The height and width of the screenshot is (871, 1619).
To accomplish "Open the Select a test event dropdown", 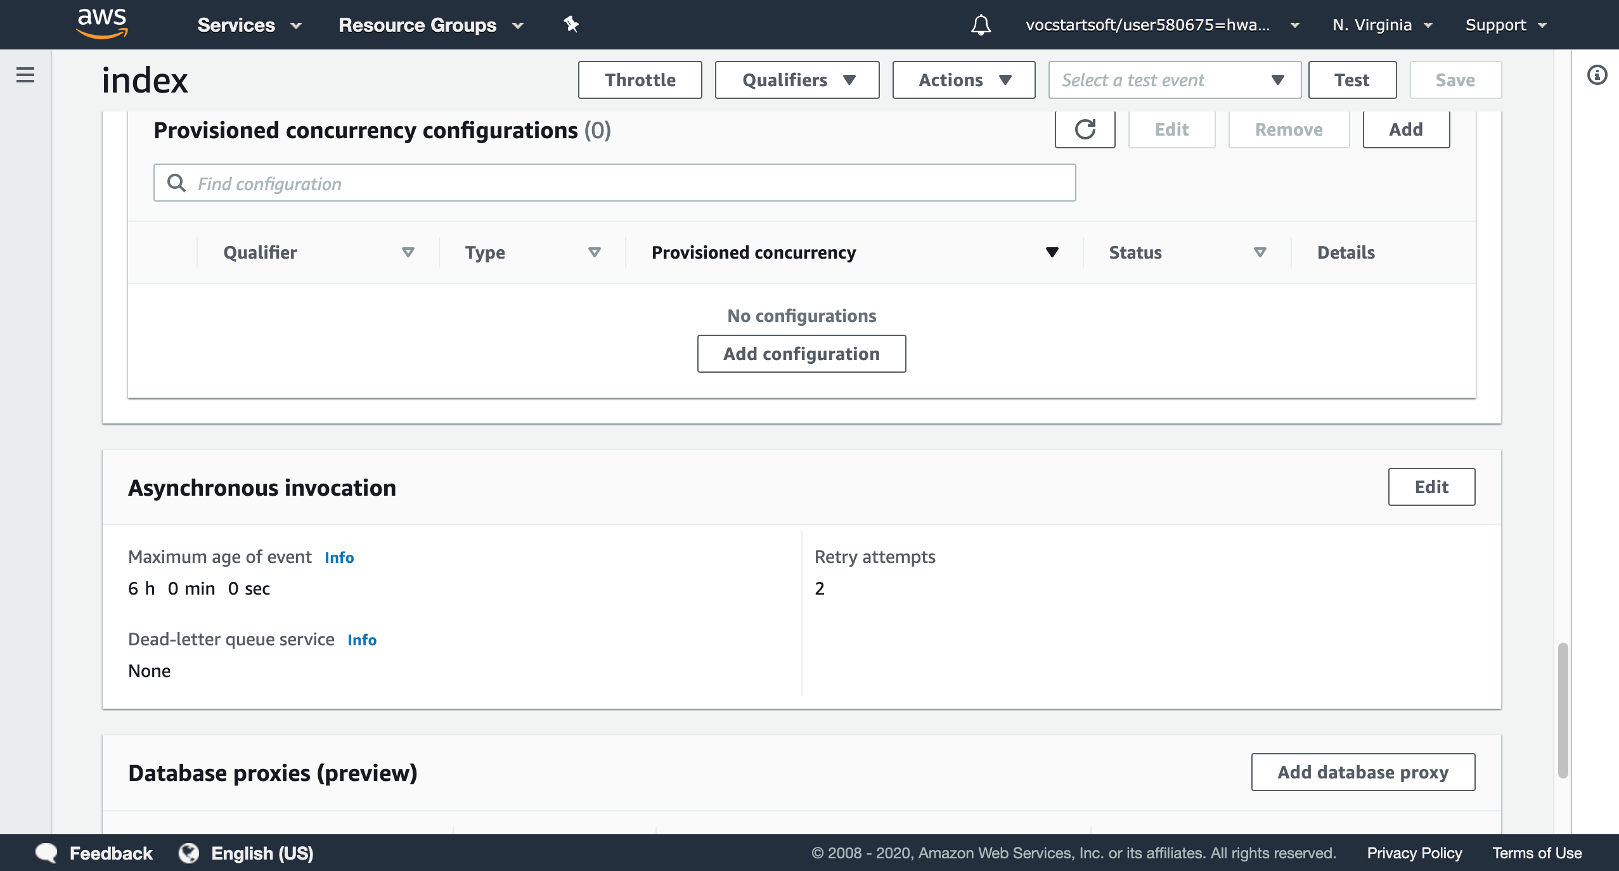I will pyautogui.click(x=1175, y=80).
